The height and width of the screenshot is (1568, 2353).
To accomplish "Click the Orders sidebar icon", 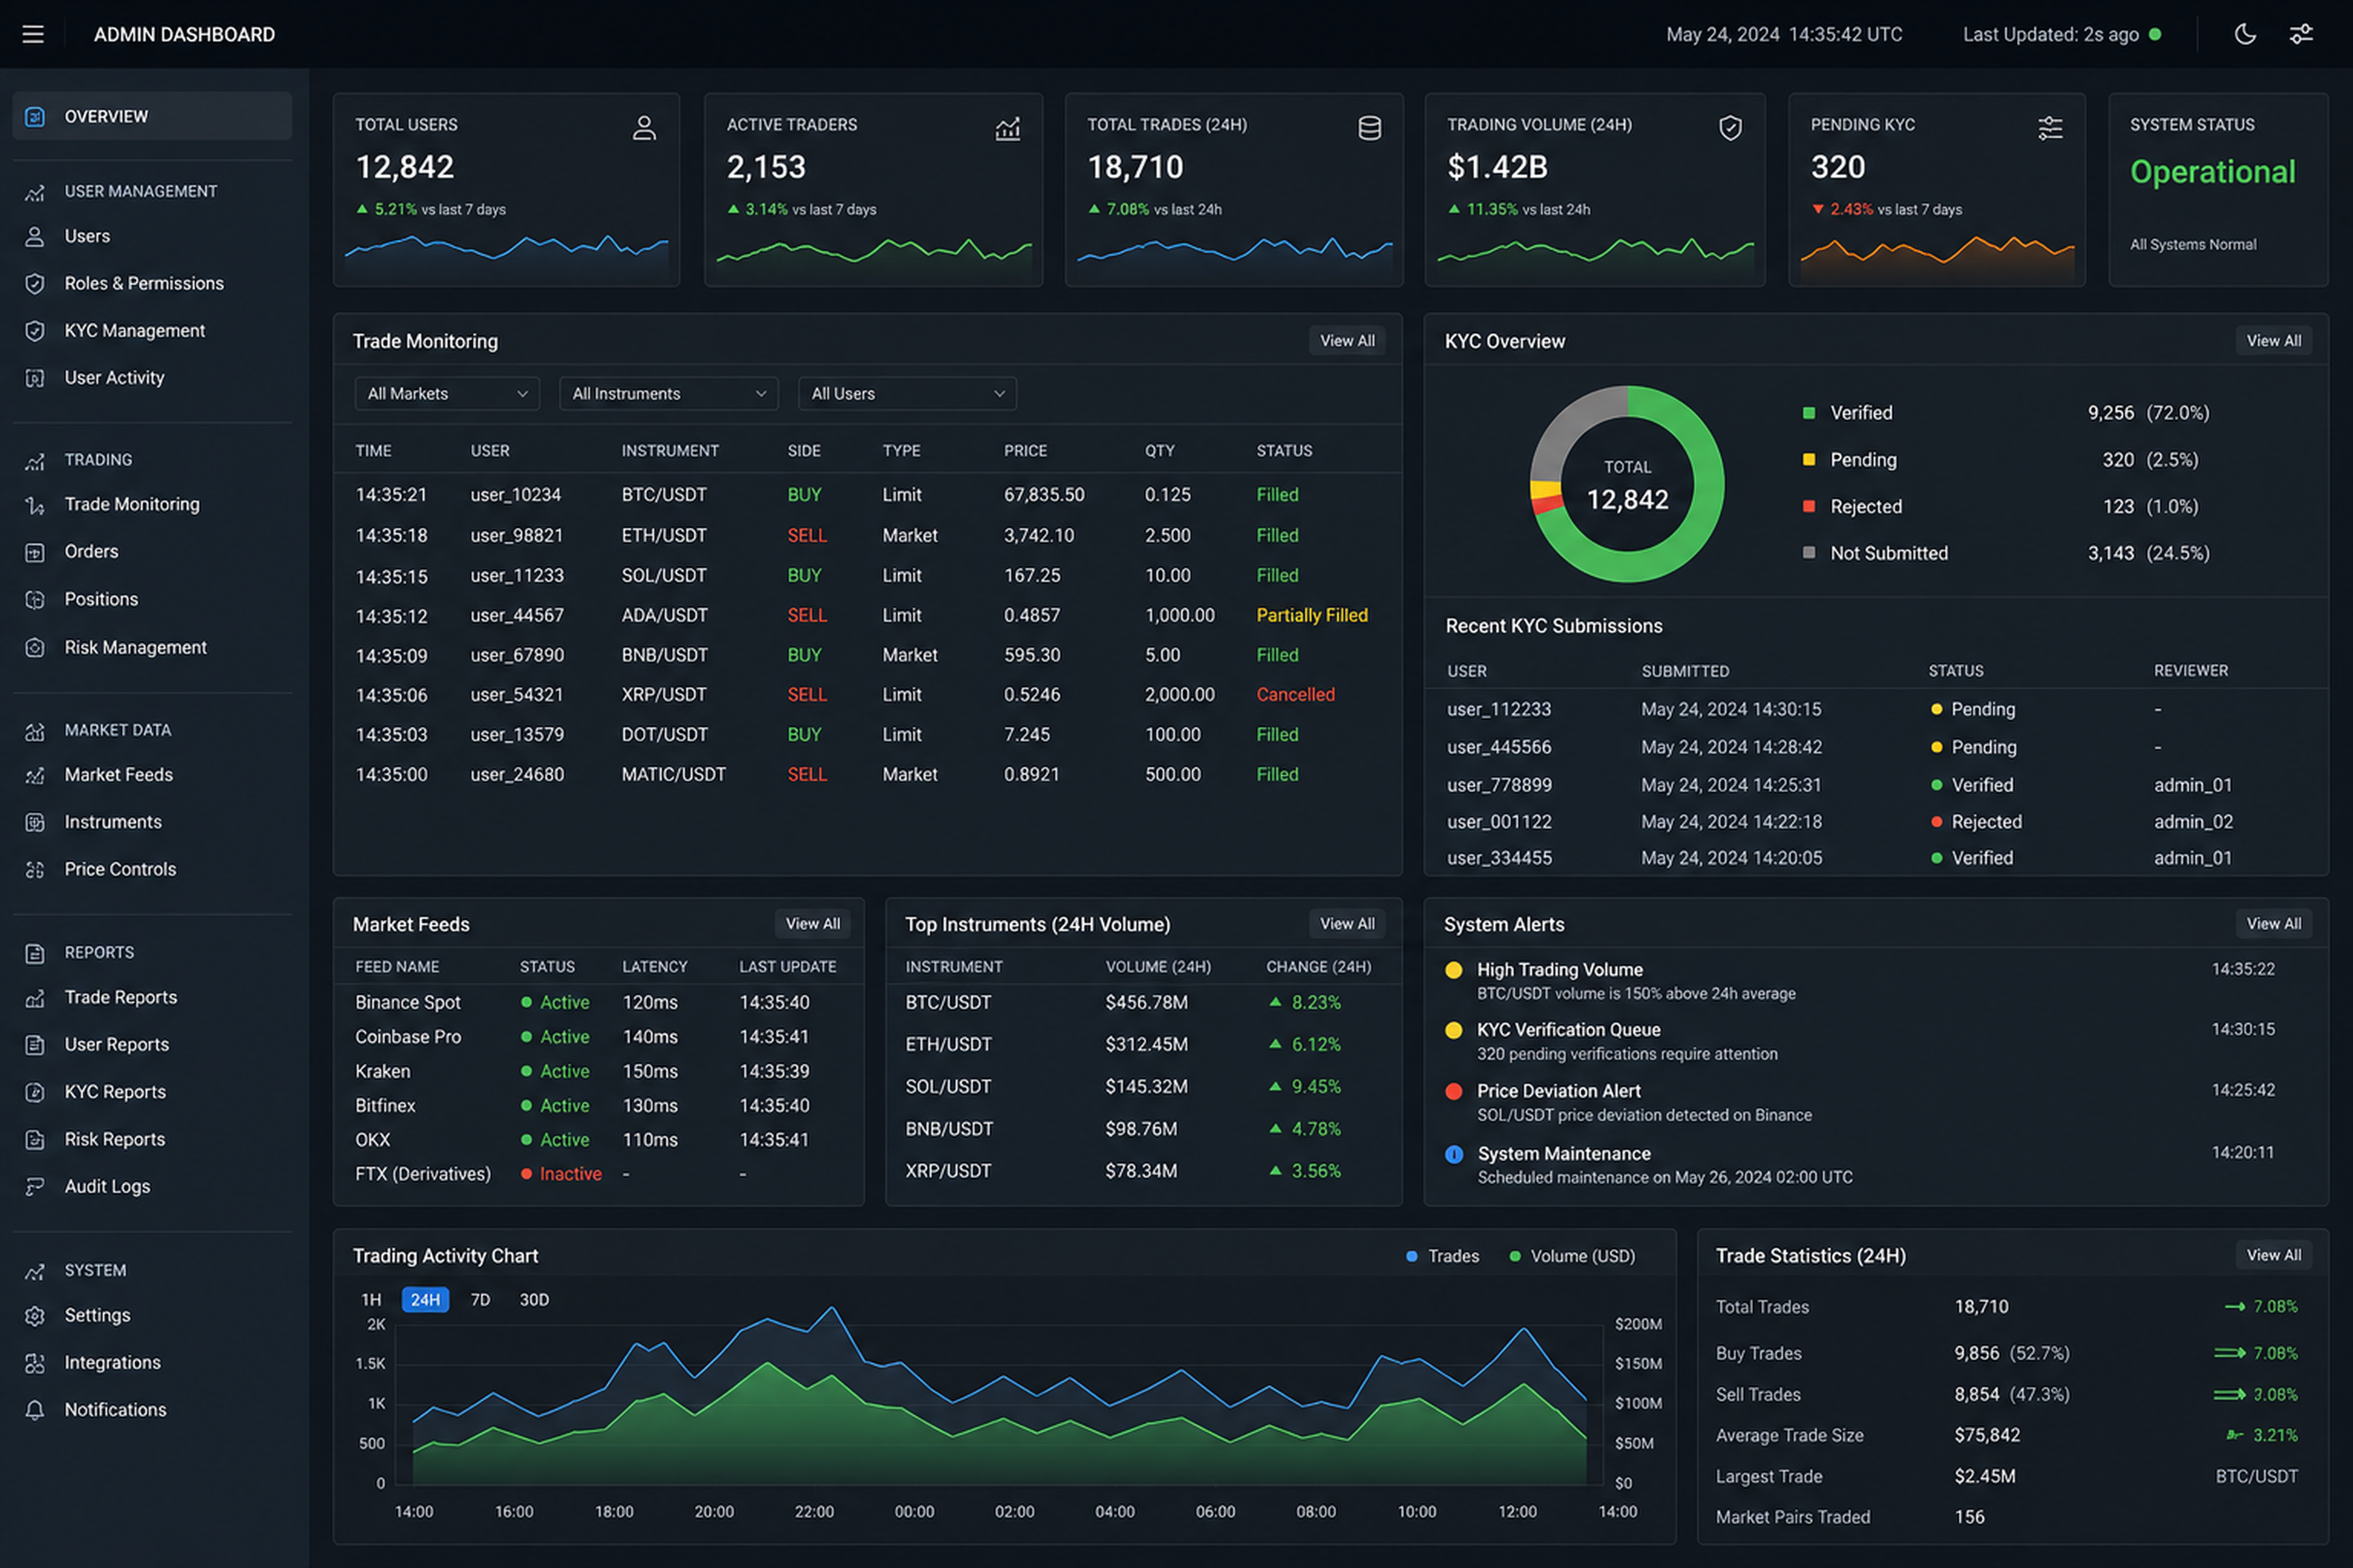I will click(35, 552).
